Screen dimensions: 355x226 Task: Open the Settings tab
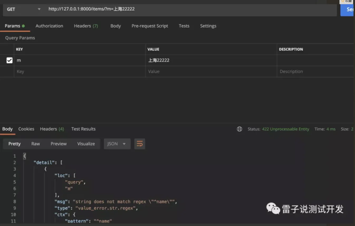pos(208,26)
